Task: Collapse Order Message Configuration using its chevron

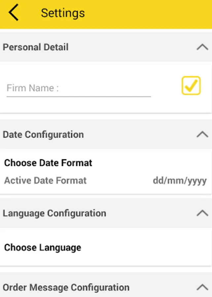Action: pos(202,287)
